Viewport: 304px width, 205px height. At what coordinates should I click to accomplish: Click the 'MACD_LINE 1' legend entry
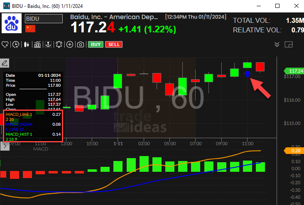coord(19,114)
